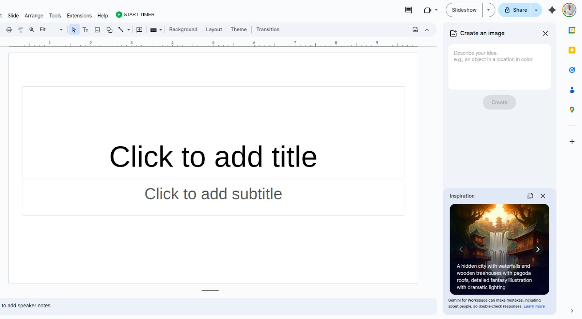Show the previous inspiration image

[461, 249]
